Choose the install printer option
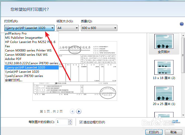Viewport: 185px width, 135px height. click(31, 80)
